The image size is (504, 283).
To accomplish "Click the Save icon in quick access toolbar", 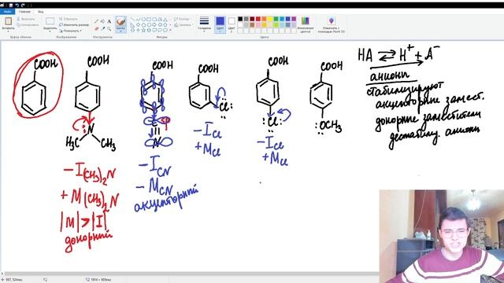I will (10, 6).
